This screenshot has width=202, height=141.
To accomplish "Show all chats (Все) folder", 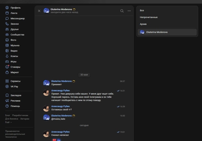I will [x=142, y=11].
